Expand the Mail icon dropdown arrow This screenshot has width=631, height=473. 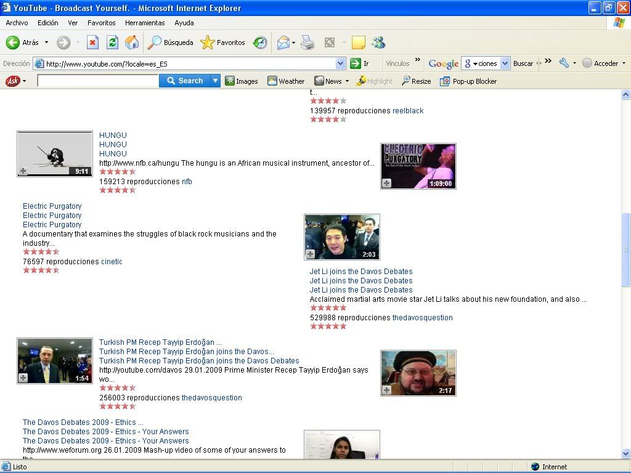pos(293,42)
